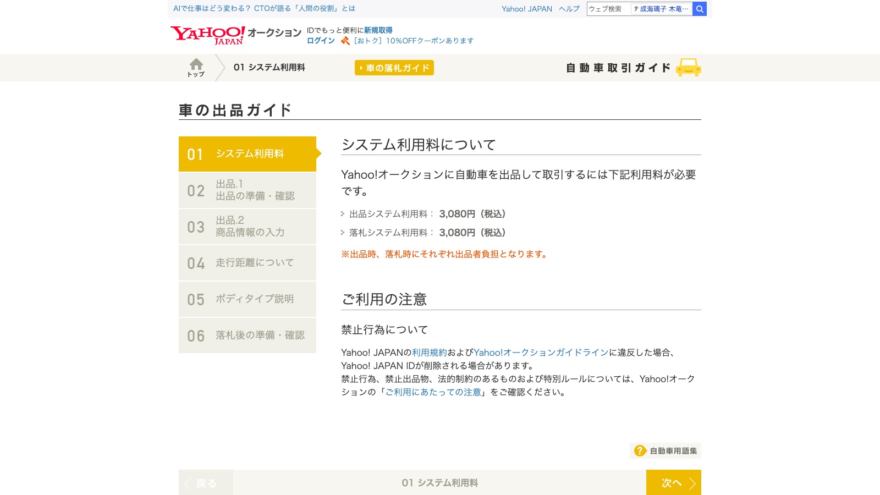Open the ヘルプ link
The image size is (880, 495).
point(569,9)
